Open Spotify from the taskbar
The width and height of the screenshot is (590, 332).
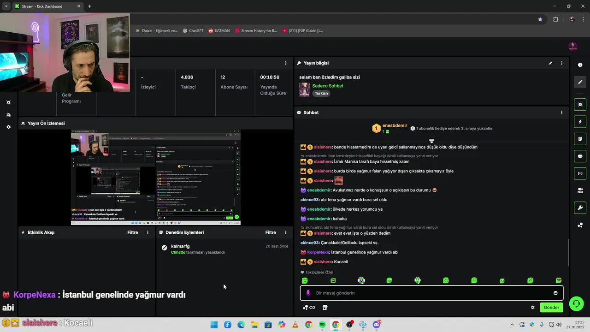pyautogui.click(x=322, y=325)
